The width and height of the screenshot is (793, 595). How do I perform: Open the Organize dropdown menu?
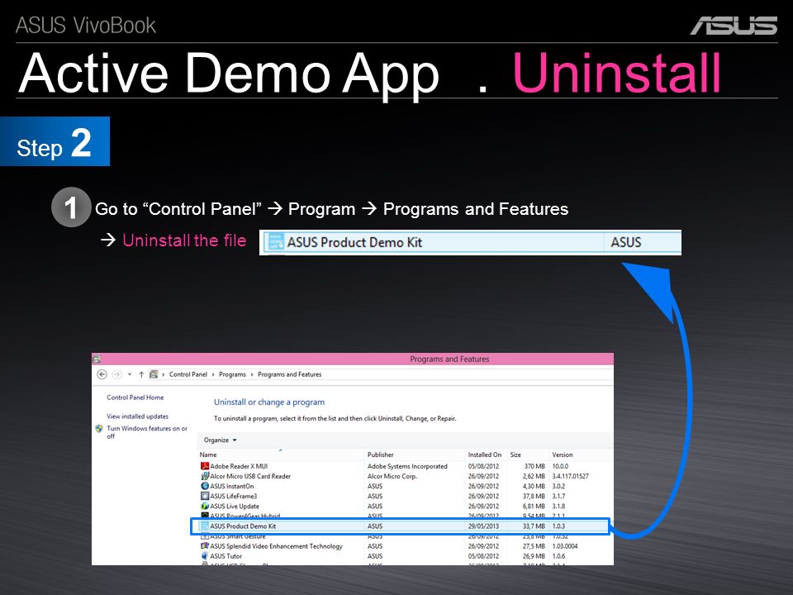pyautogui.click(x=220, y=440)
